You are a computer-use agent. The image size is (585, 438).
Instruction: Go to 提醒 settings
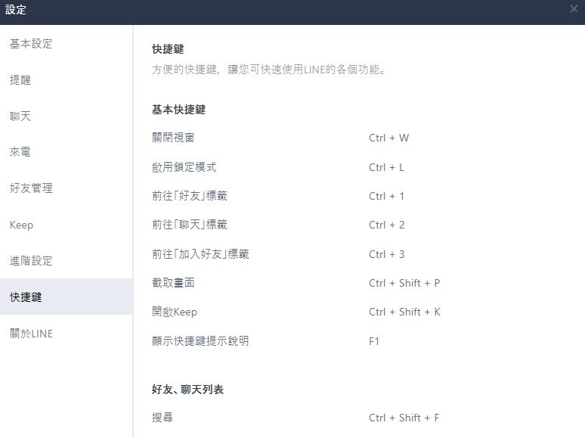point(20,80)
